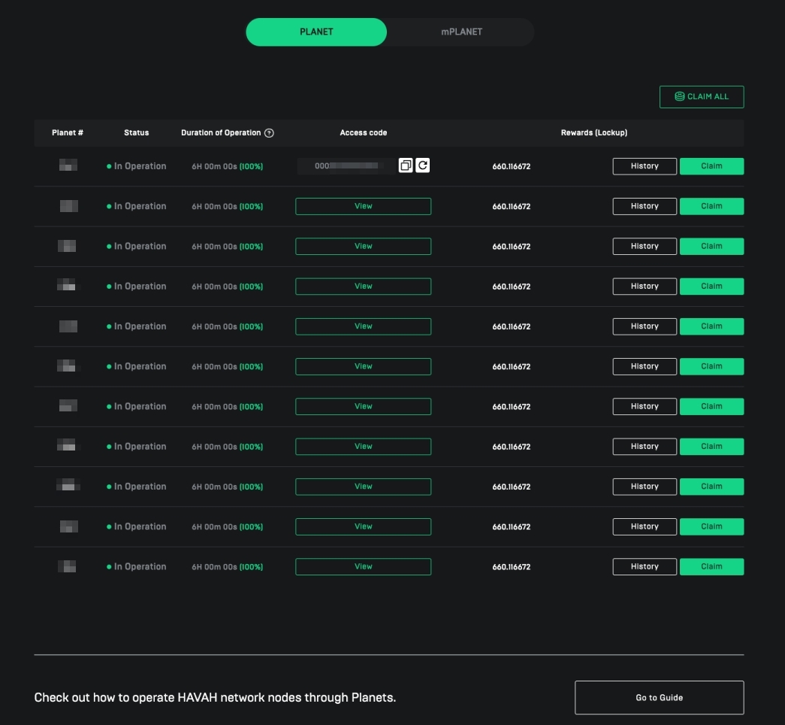This screenshot has height=725, width=785.
Task: Open History in the second planet row
Action: tap(645, 206)
